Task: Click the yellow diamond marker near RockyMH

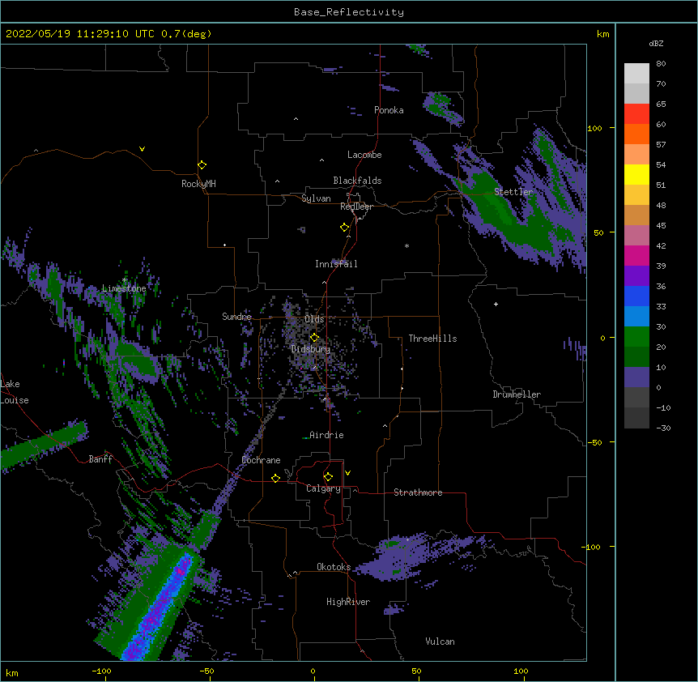Action: [202, 165]
